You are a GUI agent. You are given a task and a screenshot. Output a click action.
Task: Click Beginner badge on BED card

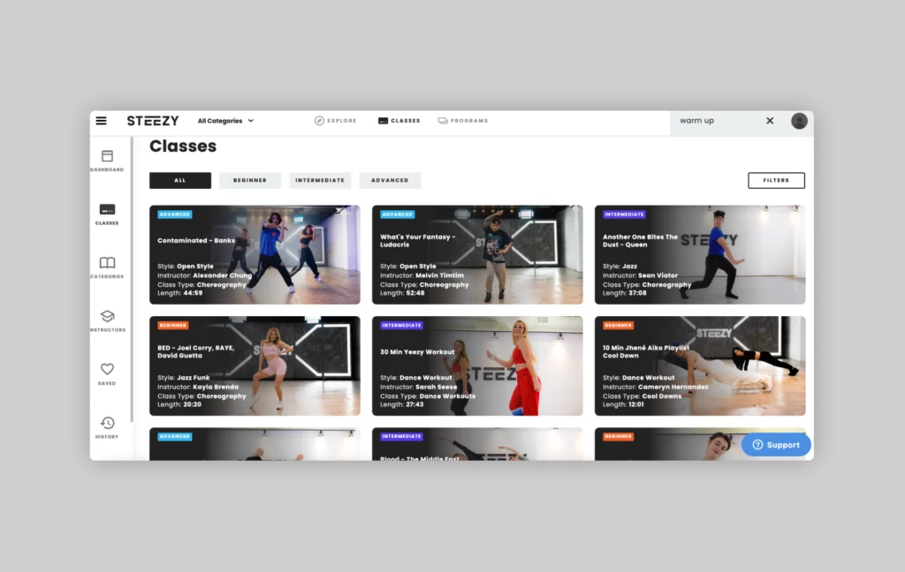tap(172, 325)
